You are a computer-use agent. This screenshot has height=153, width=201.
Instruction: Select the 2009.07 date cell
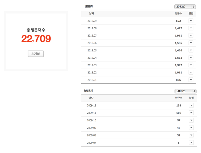click(x=91, y=143)
